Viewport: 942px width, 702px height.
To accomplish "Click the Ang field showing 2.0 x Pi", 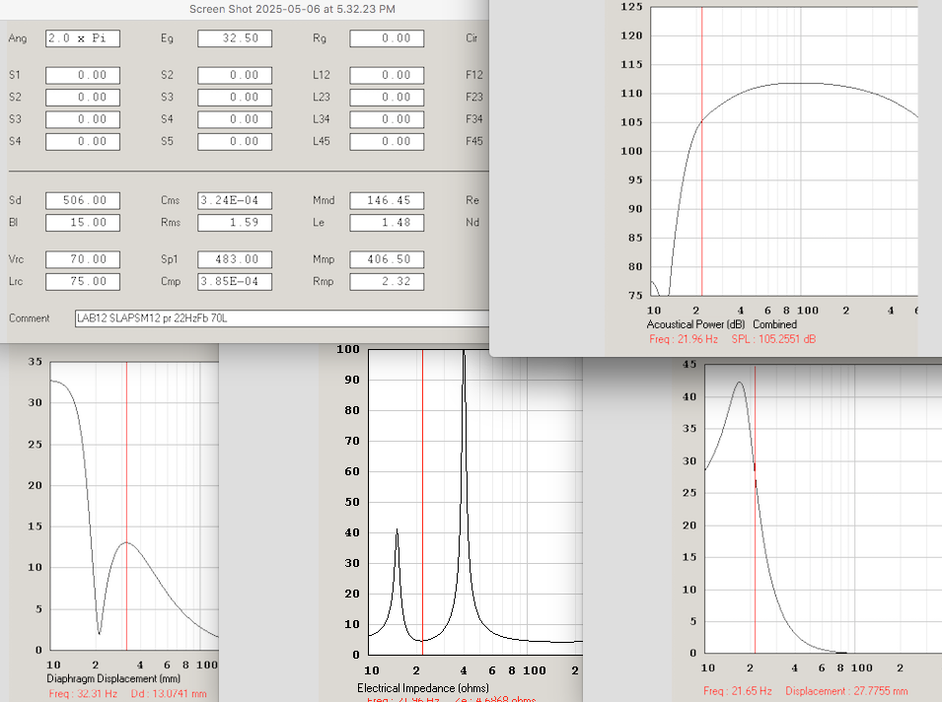I will (x=83, y=38).
